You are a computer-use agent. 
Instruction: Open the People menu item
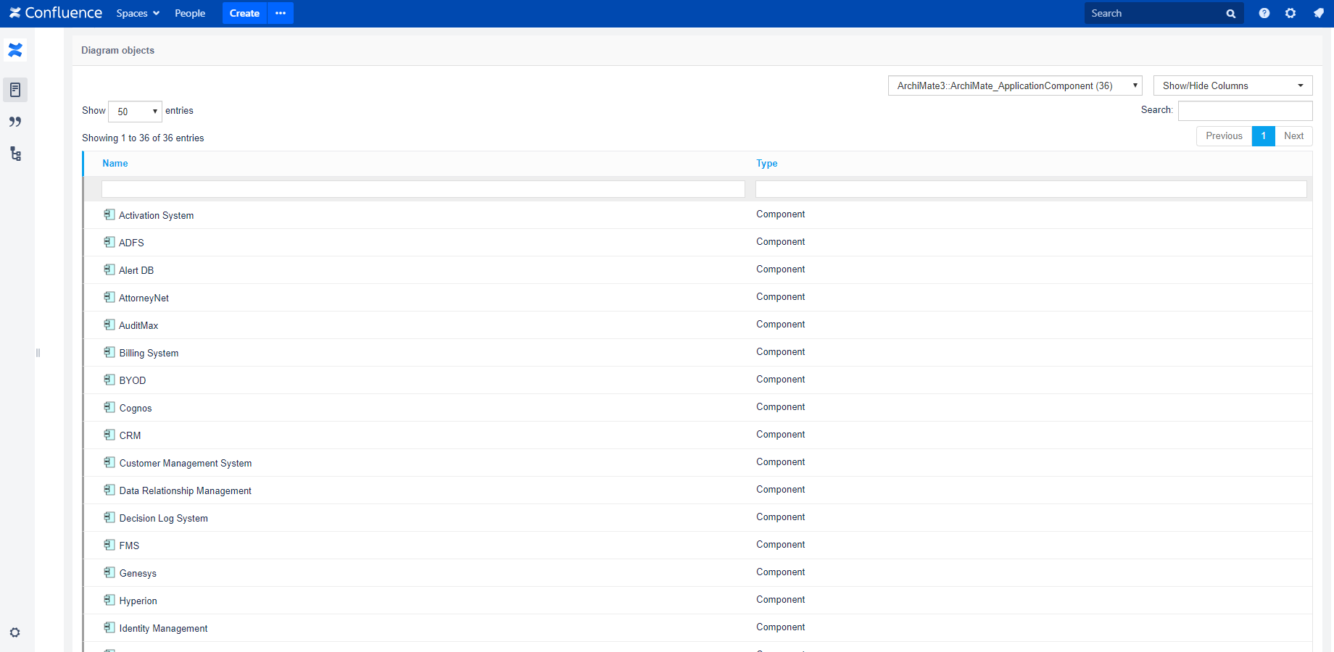190,13
